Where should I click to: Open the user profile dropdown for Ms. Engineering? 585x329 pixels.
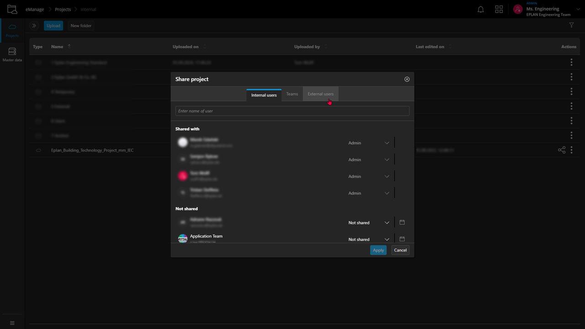[x=577, y=9]
